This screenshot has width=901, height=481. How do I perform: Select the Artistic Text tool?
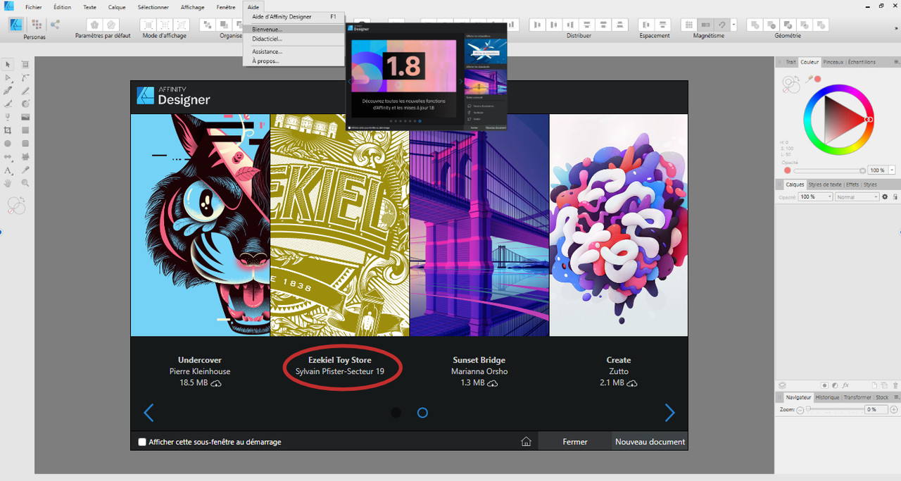(8, 170)
